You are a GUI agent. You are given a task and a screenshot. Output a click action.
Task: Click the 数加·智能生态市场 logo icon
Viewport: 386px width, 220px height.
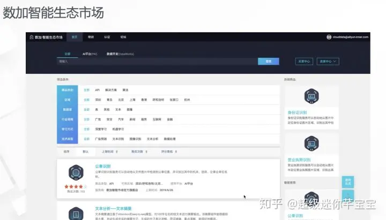[32, 37]
